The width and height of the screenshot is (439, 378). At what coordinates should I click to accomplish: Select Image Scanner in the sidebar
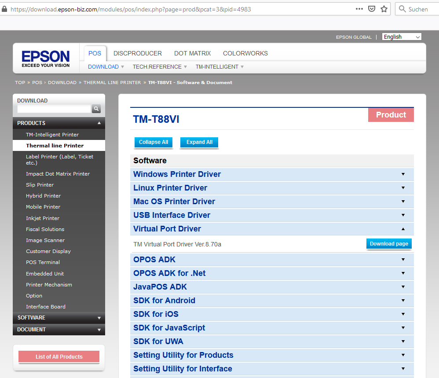click(59, 240)
